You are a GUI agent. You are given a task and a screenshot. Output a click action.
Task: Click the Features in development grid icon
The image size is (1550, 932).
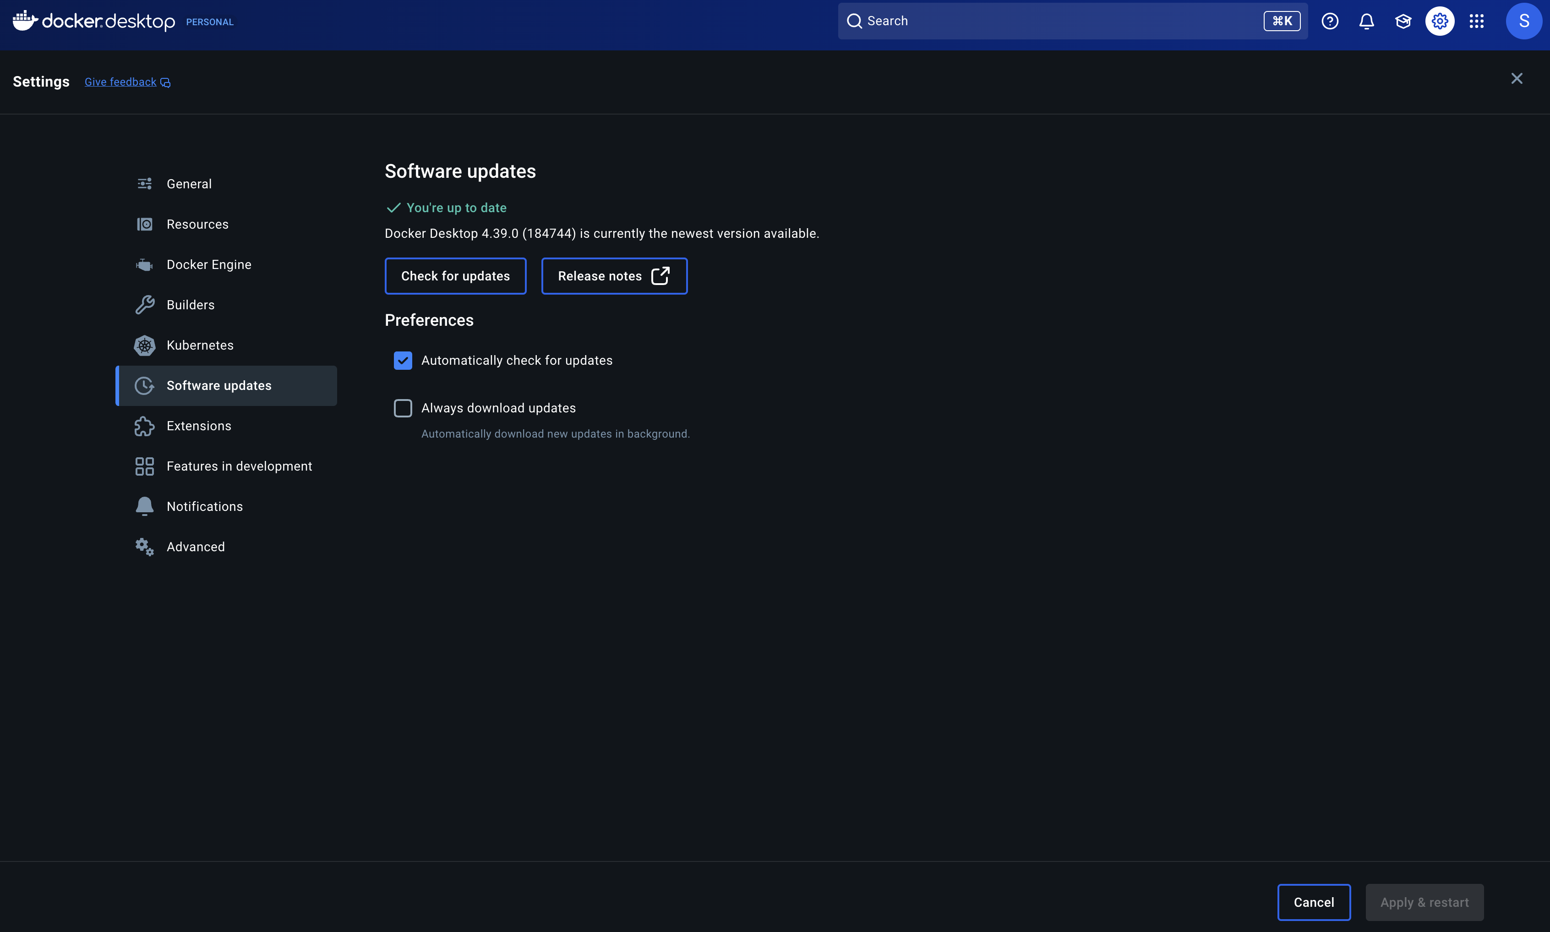pyautogui.click(x=144, y=466)
